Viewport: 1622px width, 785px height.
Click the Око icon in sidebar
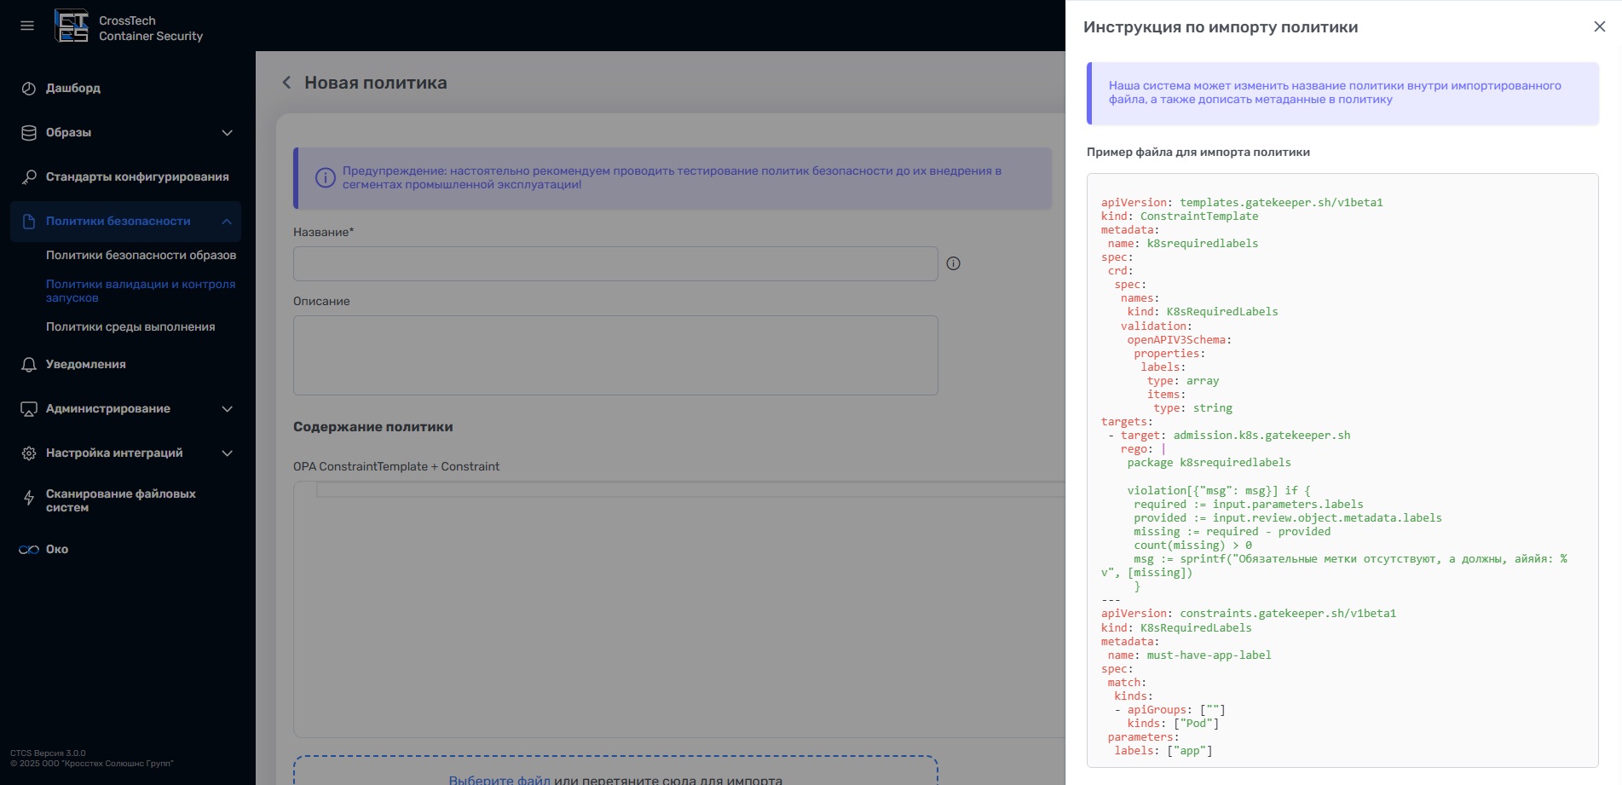point(29,550)
